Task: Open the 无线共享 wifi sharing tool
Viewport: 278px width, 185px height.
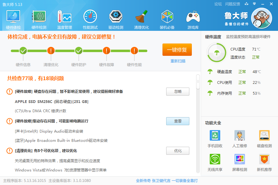Action: point(215,162)
